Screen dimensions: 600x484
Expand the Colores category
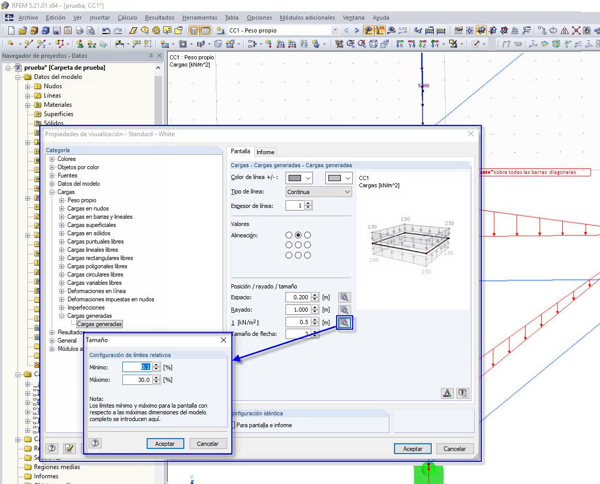(x=52, y=159)
